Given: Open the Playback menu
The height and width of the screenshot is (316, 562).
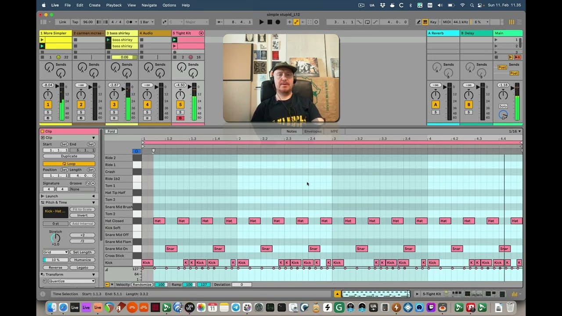Looking at the screenshot, I should click(x=114, y=5).
